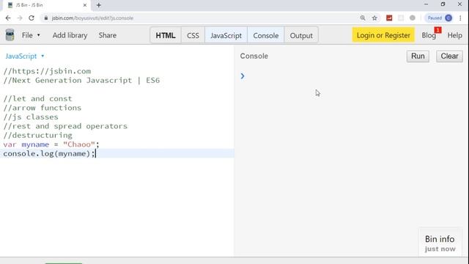Screen dimensions: 469x264
Task: Open the Chrome three-dot menu
Action: [460, 18]
